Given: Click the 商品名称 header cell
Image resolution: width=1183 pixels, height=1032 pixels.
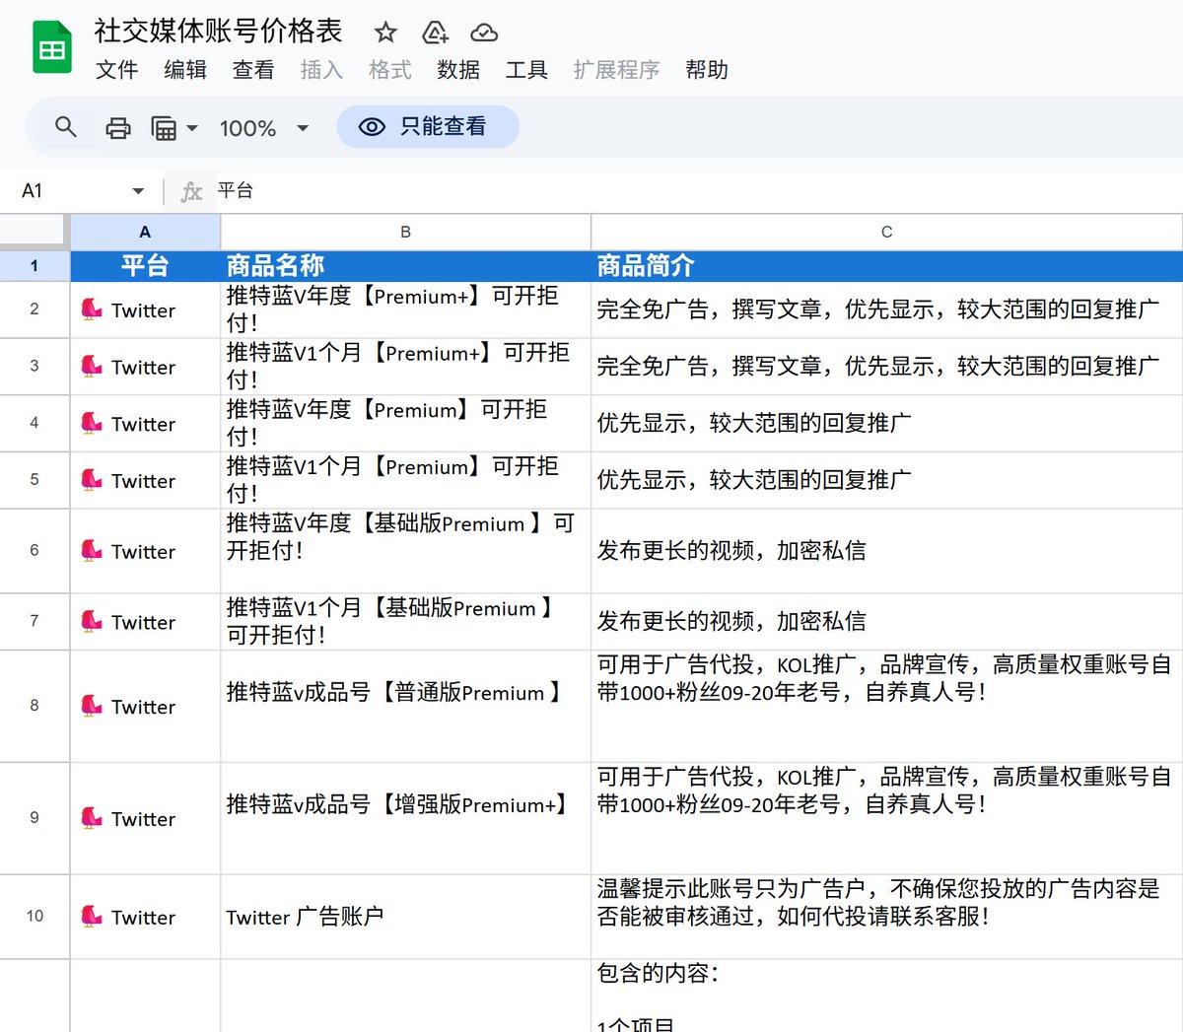Looking at the screenshot, I should (405, 266).
